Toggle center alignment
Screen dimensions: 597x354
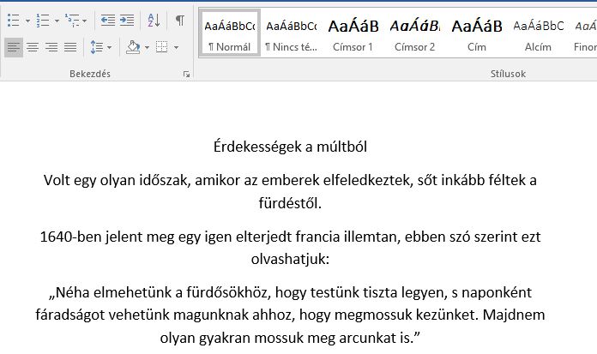point(33,46)
